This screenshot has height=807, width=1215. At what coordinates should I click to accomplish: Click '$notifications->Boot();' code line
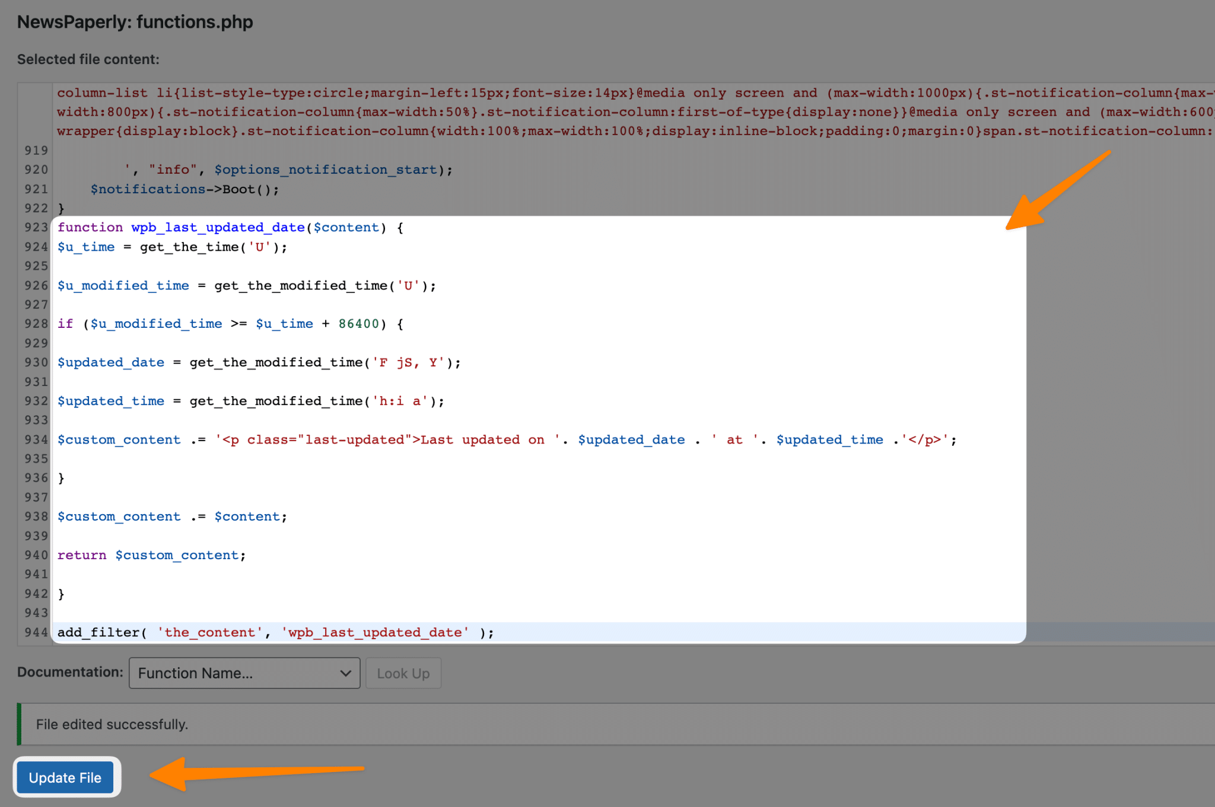point(184,189)
